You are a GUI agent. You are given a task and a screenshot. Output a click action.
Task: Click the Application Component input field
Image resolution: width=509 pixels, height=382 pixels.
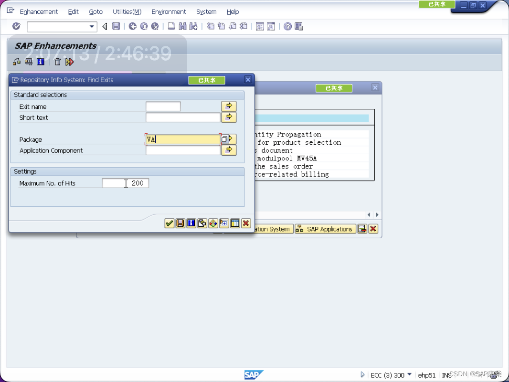[x=183, y=150]
